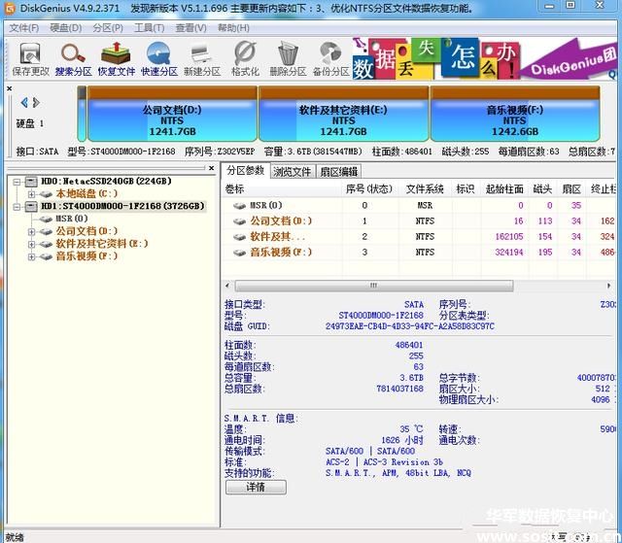The image size is (622, 543).
Task: Go to next disk with right arrow
Action: tap(37, 102)
